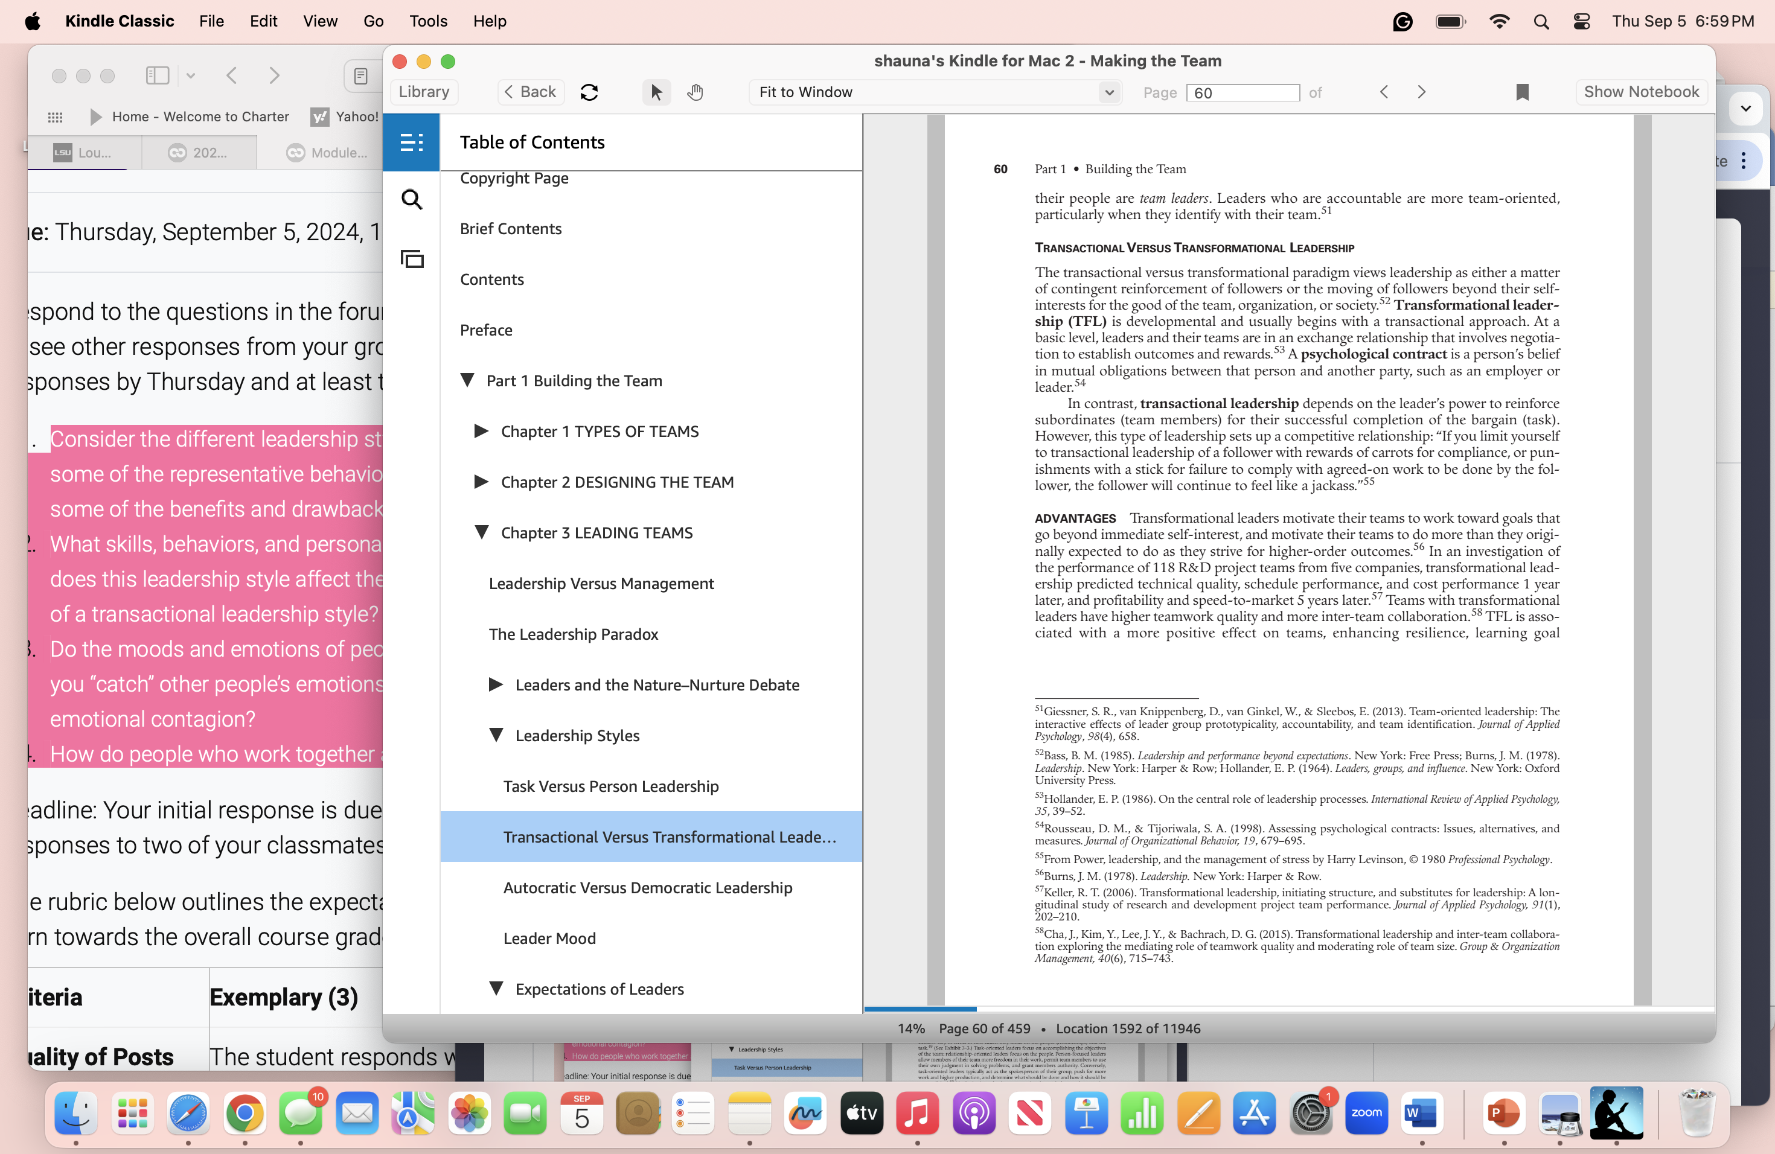Open the flashcards panel icon in sidebar

(x=412, y=259)
